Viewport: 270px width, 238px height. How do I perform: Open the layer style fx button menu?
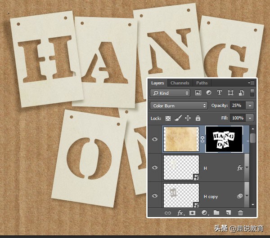(180, 212)
